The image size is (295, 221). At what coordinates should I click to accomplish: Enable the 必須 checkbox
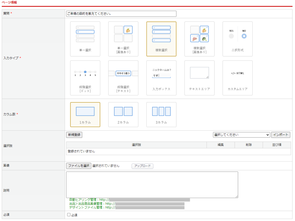(x=69, y=215)
